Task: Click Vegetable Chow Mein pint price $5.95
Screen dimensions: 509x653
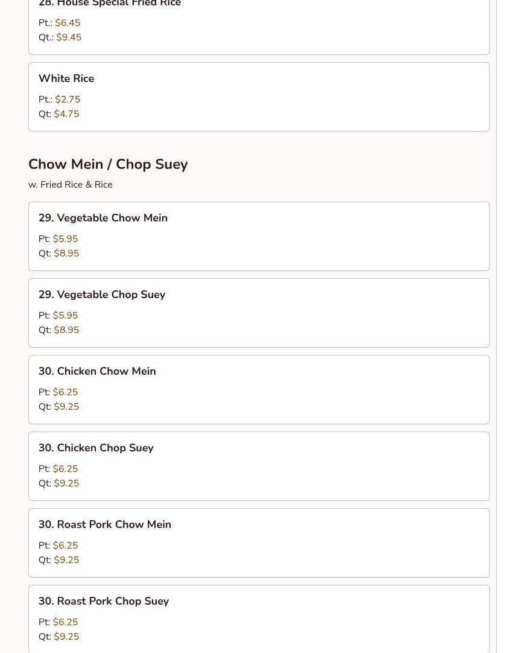Action: (65, 239)
